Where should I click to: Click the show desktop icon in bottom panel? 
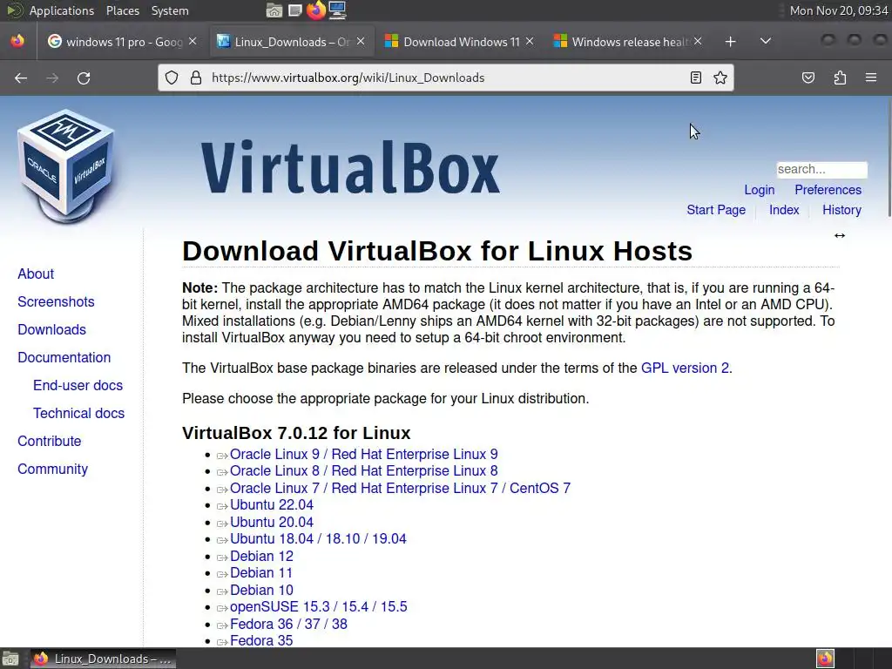[x=10, y=659]
